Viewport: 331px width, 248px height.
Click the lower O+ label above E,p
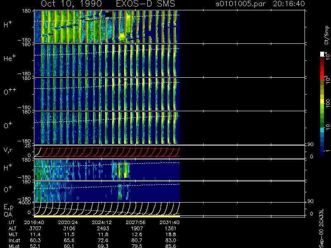[x=8, y=189]
